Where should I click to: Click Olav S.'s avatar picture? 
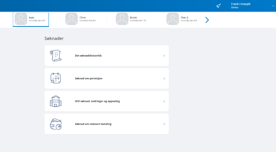point(173,19)
